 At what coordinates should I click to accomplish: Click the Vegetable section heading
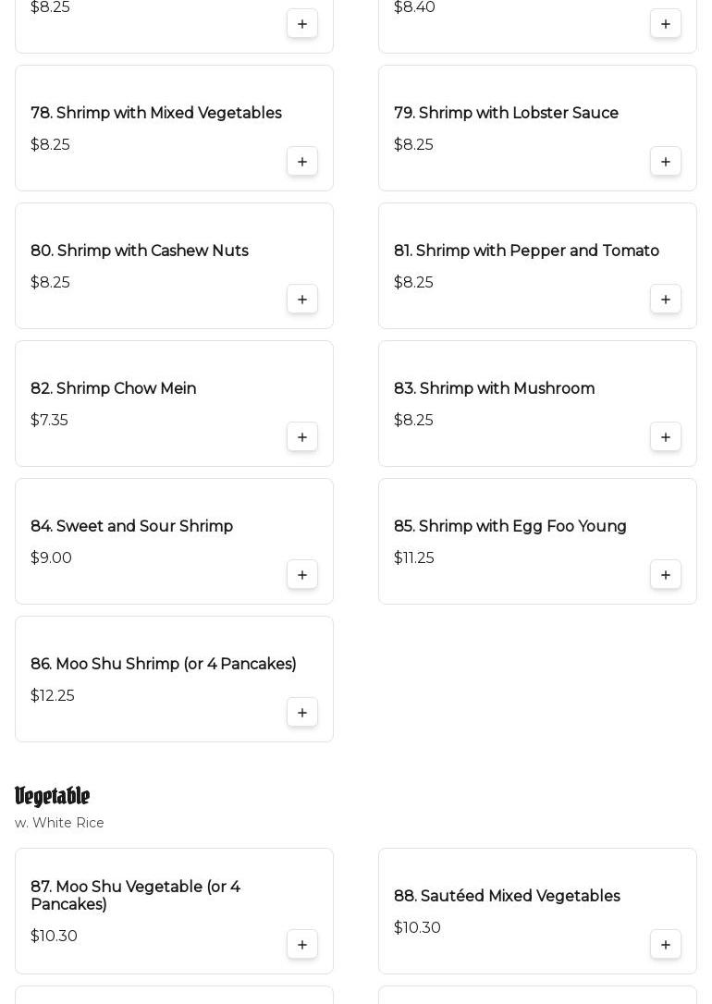pyautogui.click(x=53, y=797)
